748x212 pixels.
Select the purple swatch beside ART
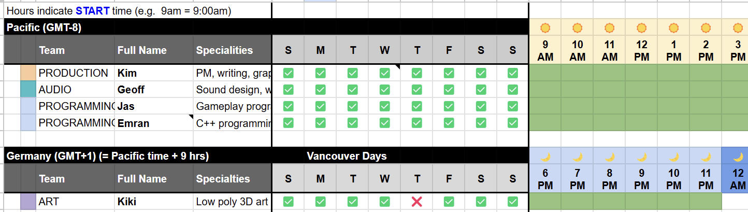[x=27, y=202]
